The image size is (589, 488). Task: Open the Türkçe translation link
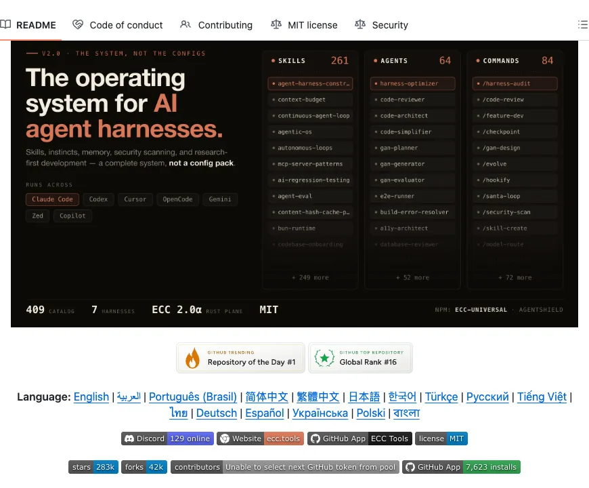click(x=441, y=396)
